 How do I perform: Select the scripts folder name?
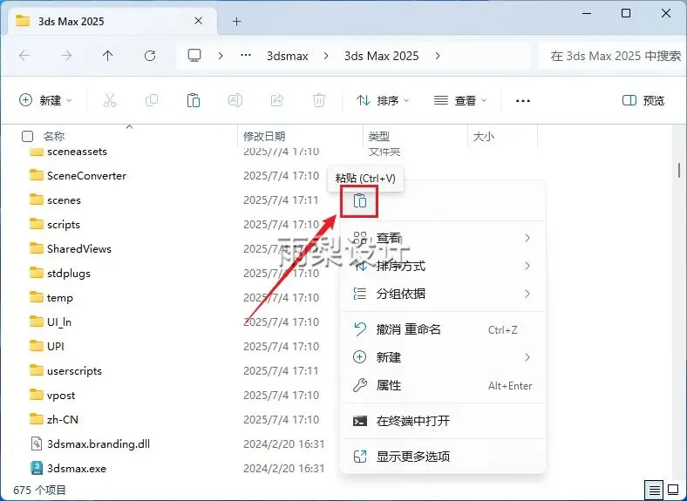(64, 225)
